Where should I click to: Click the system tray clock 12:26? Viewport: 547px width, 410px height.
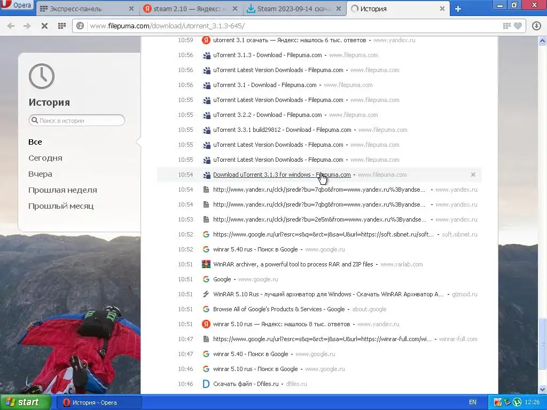pyautogui.click(x=532, y=403)
